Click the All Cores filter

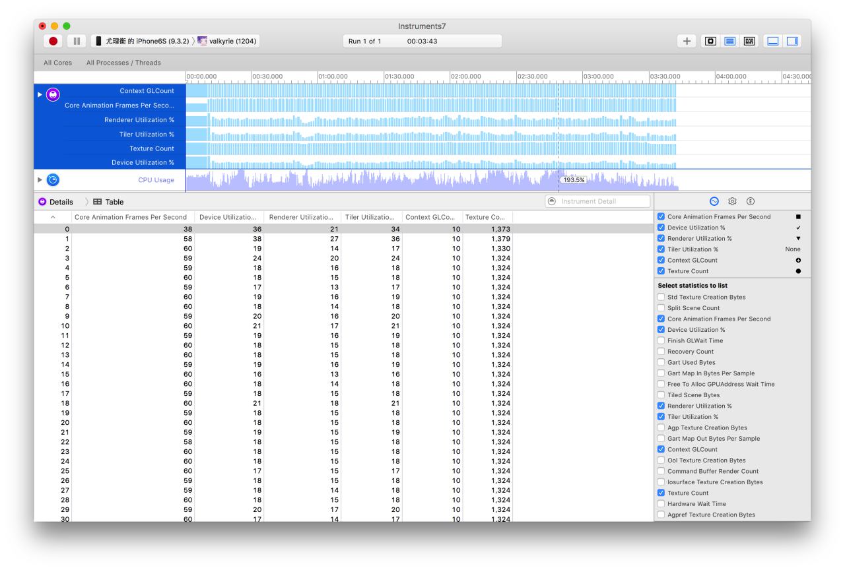(57, 63)
